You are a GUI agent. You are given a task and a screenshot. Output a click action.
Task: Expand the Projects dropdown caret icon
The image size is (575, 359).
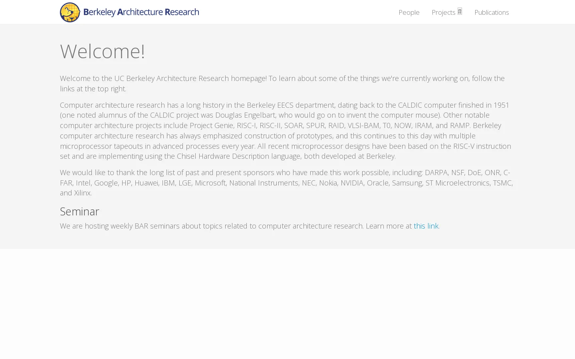[460, 11]
